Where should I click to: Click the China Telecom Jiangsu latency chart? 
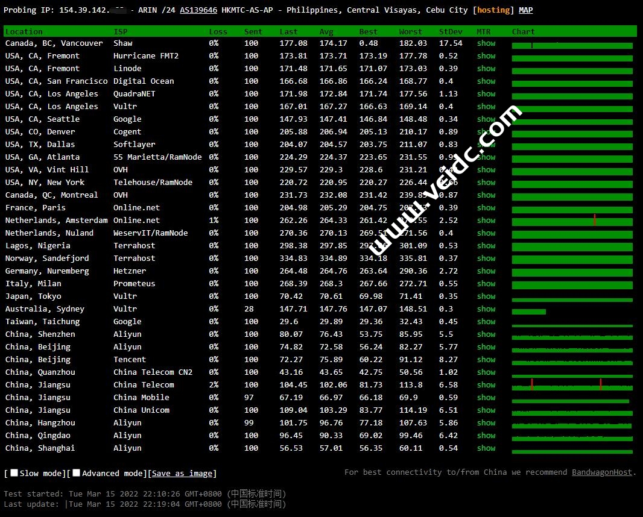tap(572, 386)
